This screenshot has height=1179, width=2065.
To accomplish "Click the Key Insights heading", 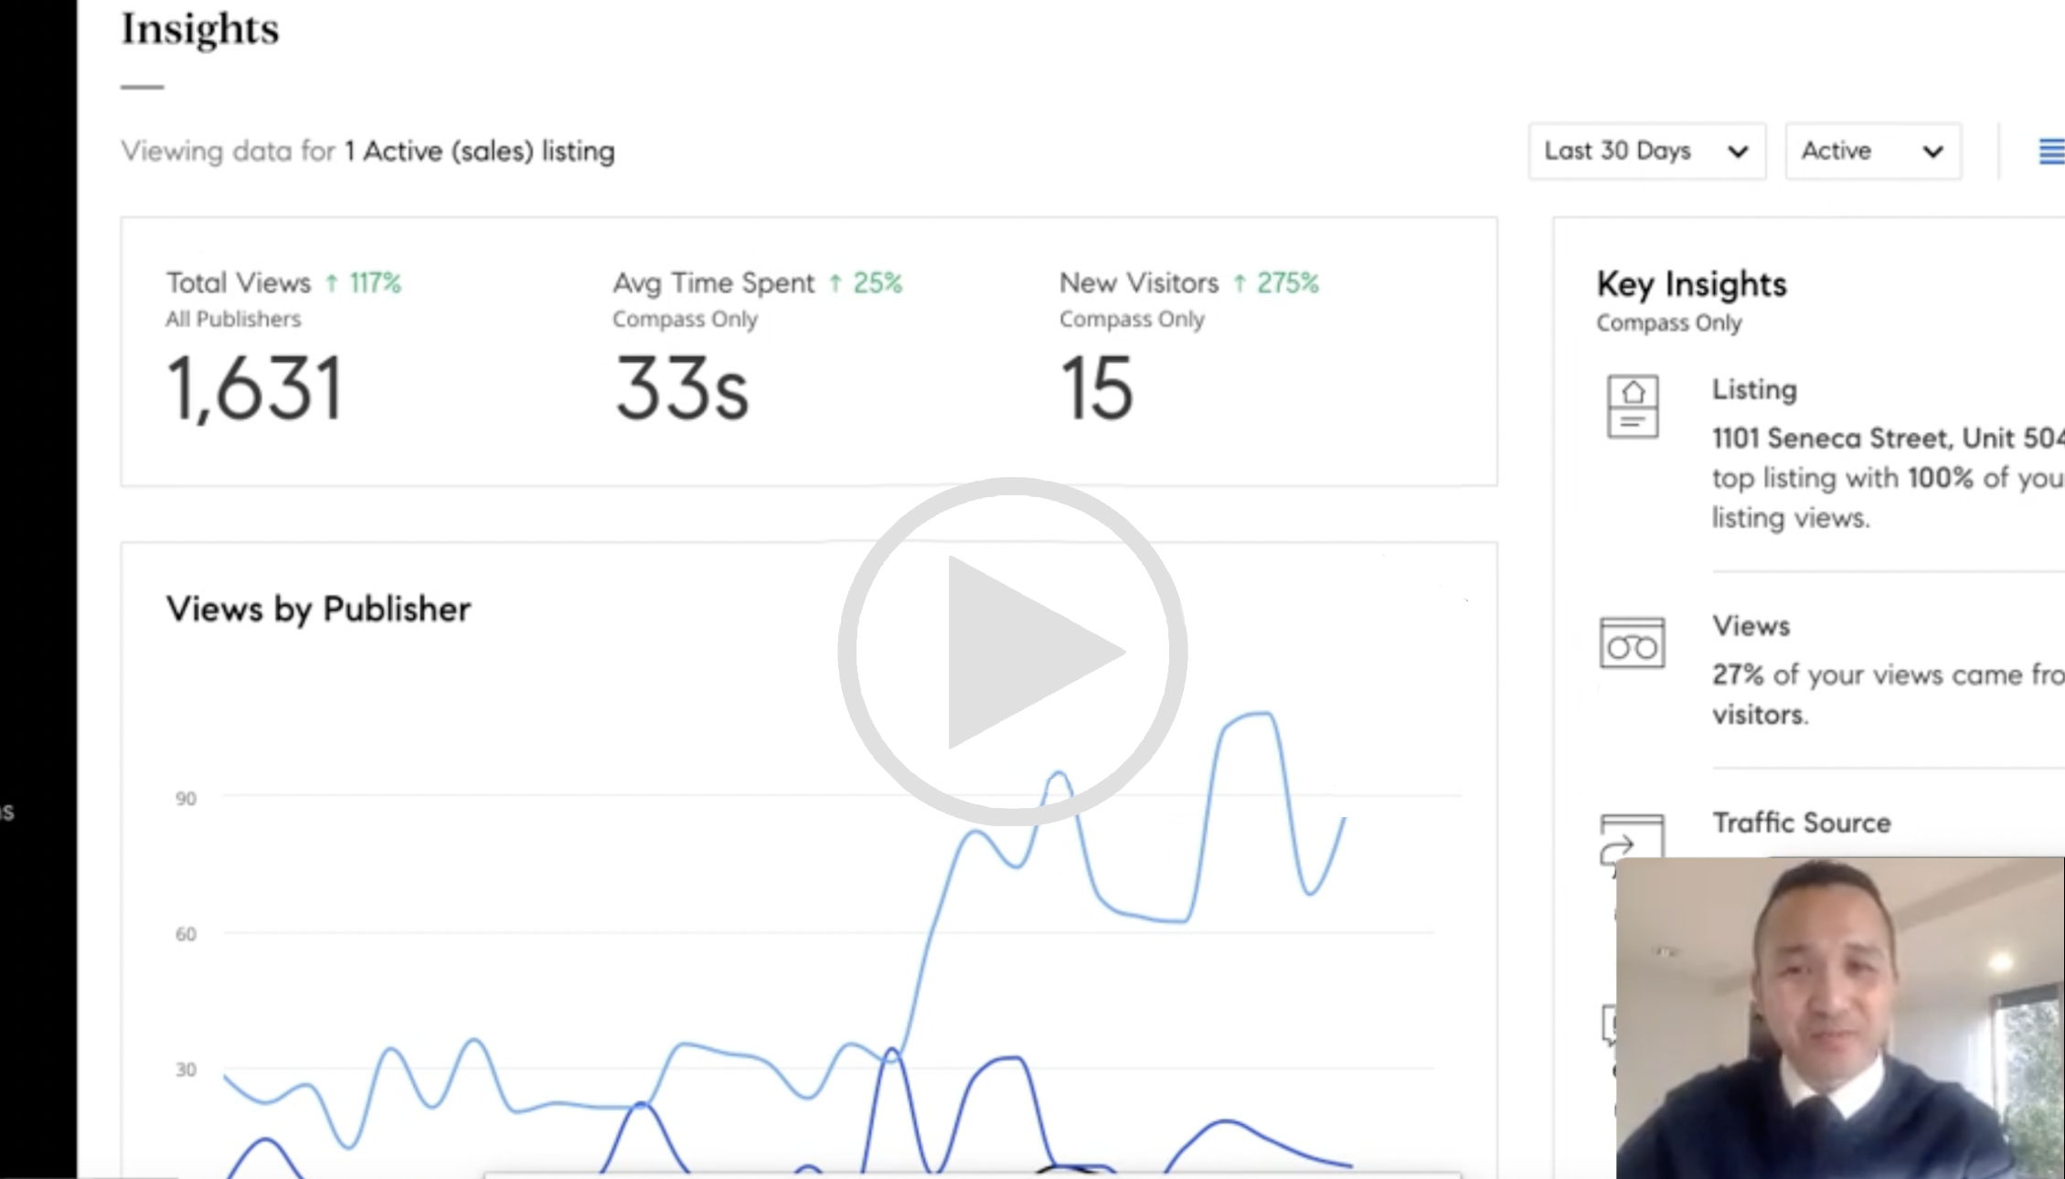I will (x=1691, y=284).
